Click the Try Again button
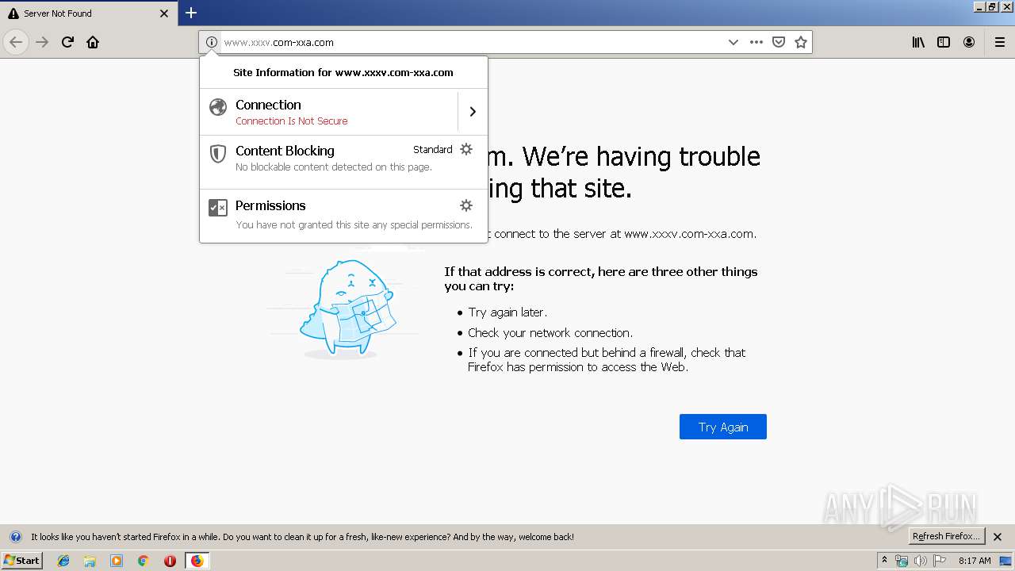Image resolution: width=1015 pixels, height=571 pixels. click(x=723, y=427)
